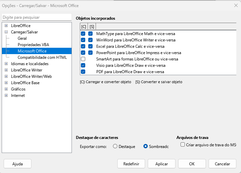The image size is (241, 173).
Task: Toggle [S] checkbox for Excel row
Action: click(90, 46)
